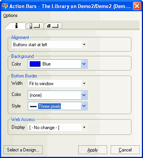143x158 pixels.
Task: Apply the action bar settings
Action: (x=93, y=150)
